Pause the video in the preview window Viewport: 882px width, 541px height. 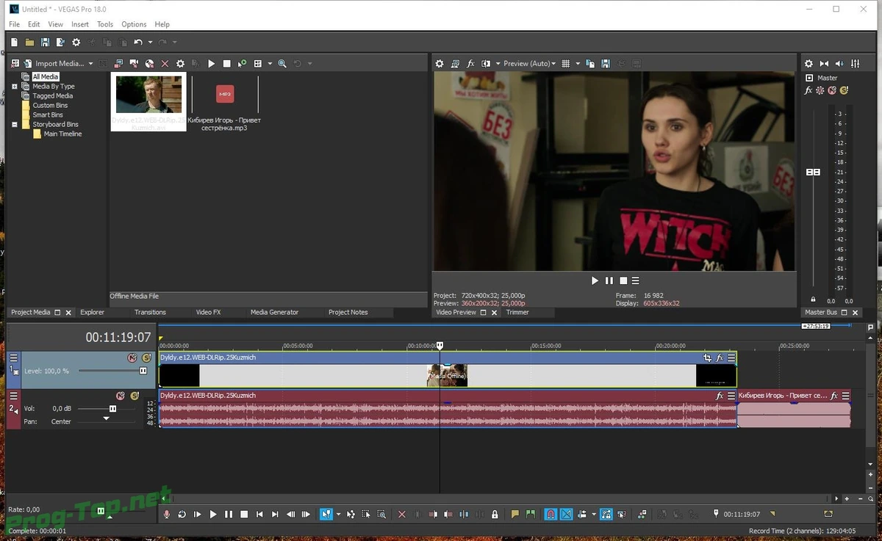point(609,281)
